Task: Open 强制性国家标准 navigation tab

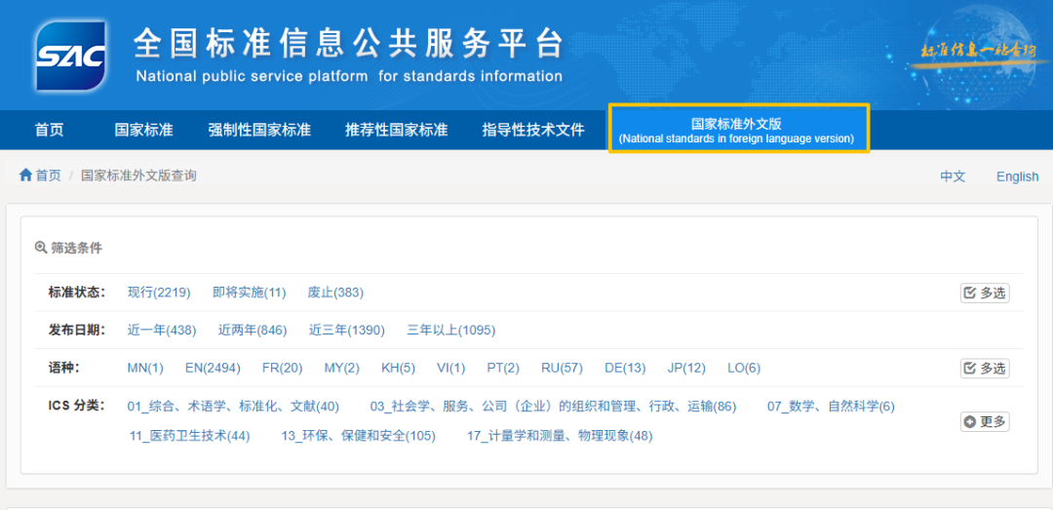Action: 258,130
